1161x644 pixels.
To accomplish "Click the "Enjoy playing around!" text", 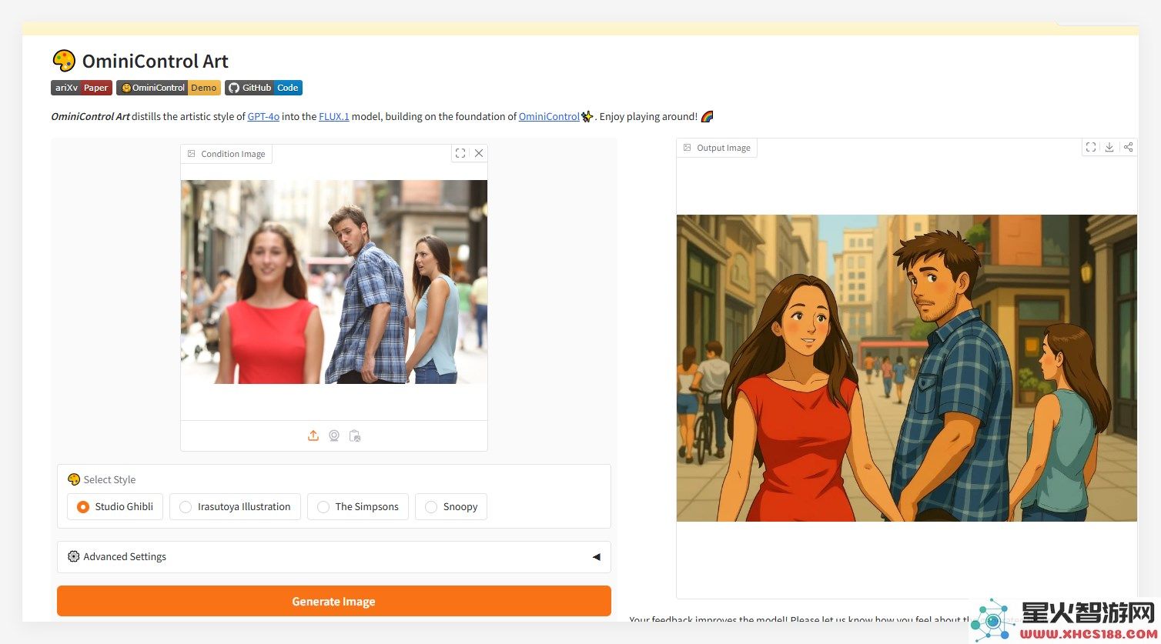I will coord(648,116).
